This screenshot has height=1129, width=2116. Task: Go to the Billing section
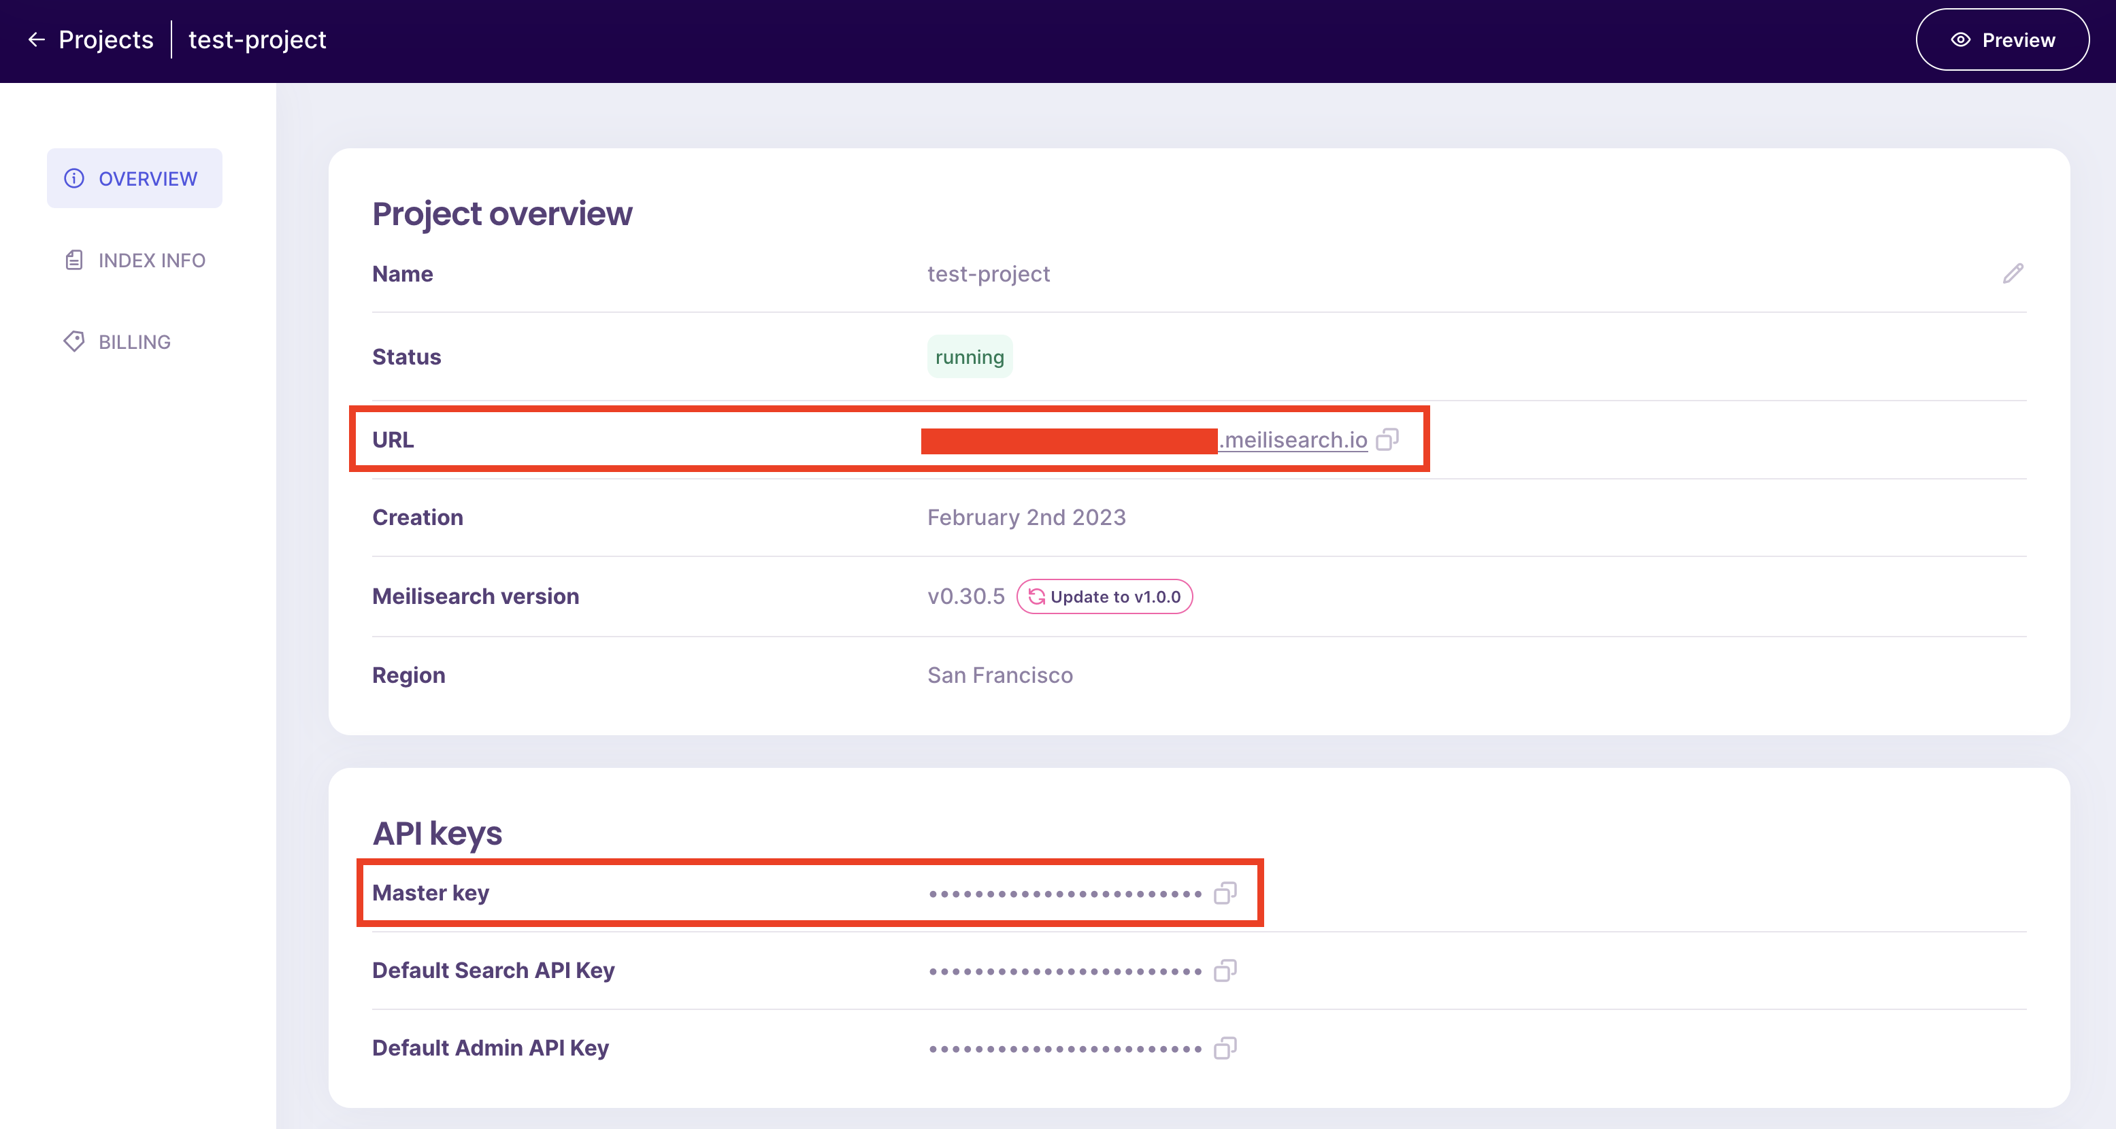(134, 341)
